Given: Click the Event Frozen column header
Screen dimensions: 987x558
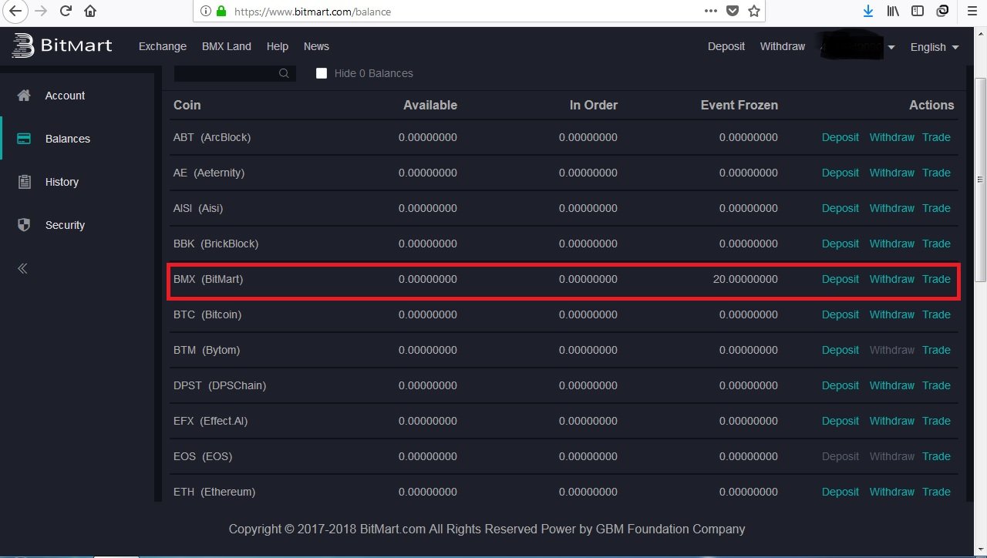Looking at the screenshot, I should [x=739, y=105].
